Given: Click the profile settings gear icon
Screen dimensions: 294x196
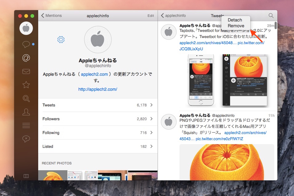Looking at the screenshot, I should (61, 40).
